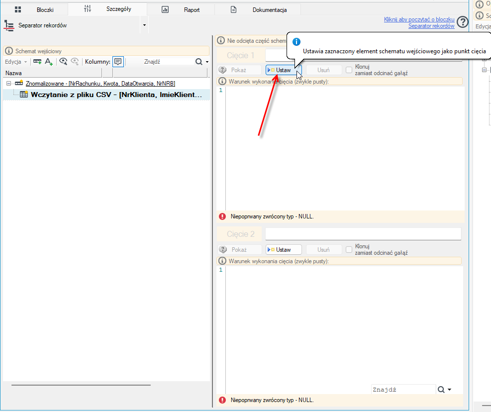
Task: Open the 'Kliknij aby poczytać o bloczku' link
Action: point(419,19)
